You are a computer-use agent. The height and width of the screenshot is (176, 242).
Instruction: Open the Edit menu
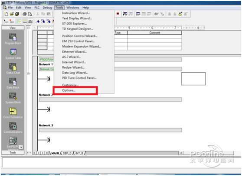19,7
